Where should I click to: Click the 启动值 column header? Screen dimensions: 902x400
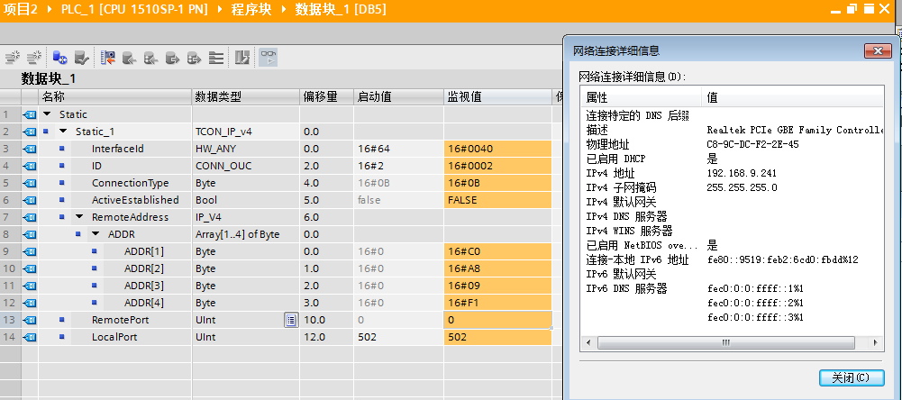398,96
